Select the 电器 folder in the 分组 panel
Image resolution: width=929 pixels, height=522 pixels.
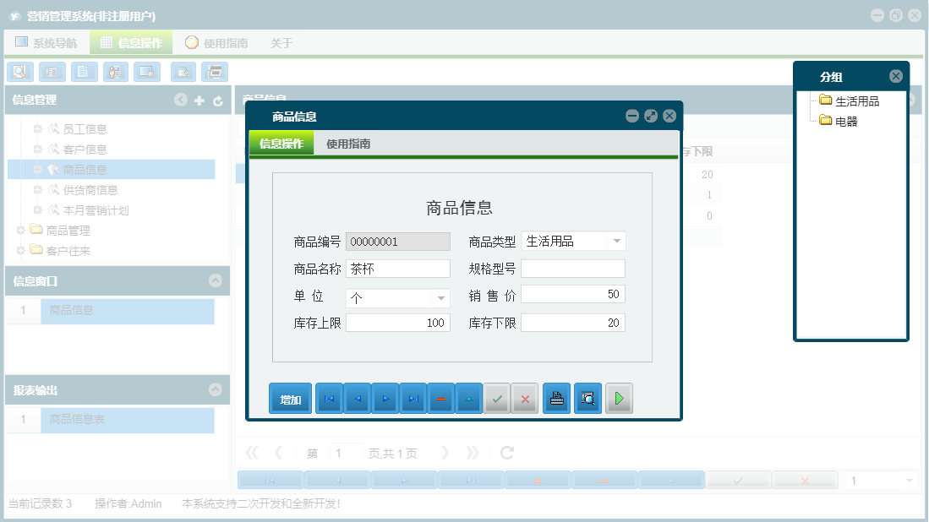click(846, 121)
